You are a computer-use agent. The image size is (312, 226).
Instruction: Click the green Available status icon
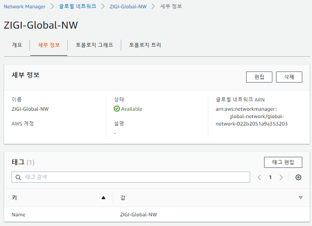[x=117, y=109]
